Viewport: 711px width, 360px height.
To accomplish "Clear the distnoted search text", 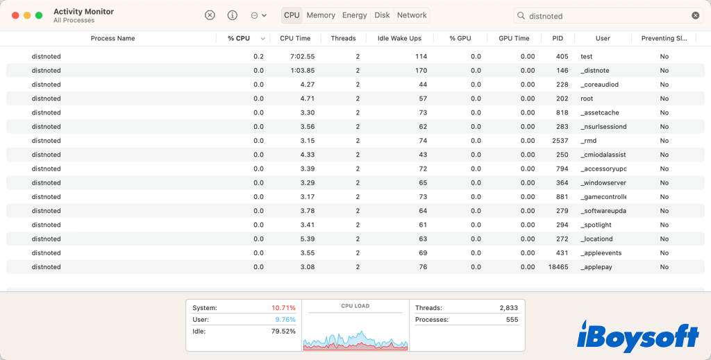I will [695, 15].
